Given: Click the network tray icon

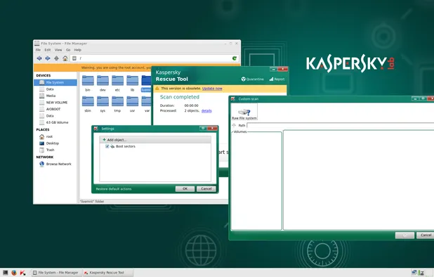Looking at the screenshot, I should click(414, 273).
